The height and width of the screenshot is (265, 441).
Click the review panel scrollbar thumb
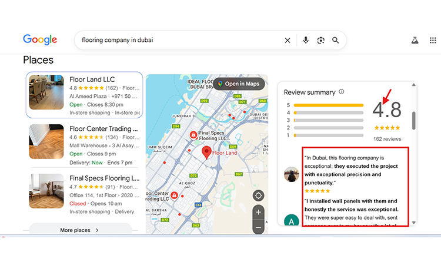click(x=414, y=121)
